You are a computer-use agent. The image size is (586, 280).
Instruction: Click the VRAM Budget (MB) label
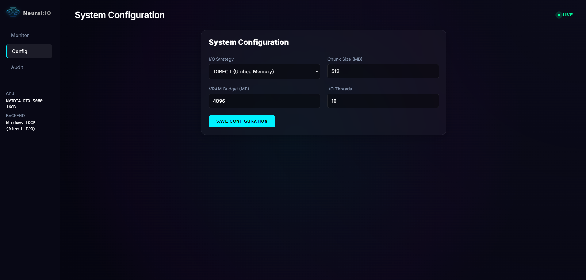(x=229, y=89)
